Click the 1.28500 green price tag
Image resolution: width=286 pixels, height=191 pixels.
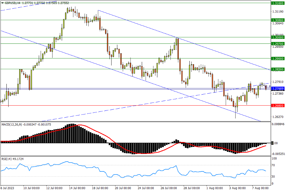click(278, 69)
